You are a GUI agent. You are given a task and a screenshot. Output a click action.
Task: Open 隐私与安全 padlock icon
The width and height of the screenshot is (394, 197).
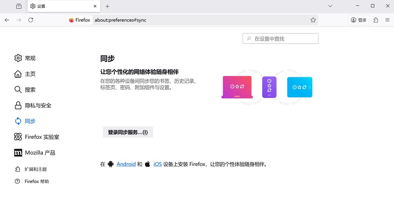coord(18,105)
